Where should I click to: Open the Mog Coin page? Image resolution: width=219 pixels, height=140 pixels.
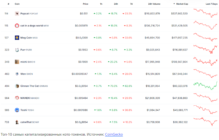(29, 38)
